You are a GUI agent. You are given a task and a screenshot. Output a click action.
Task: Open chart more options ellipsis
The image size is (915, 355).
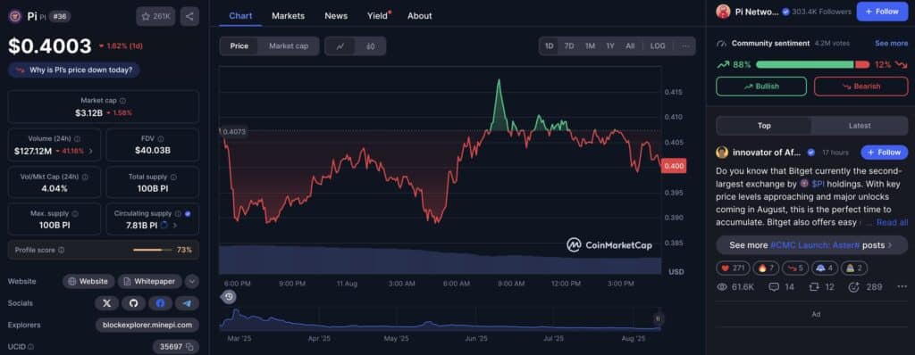click(x=685, y=46)
